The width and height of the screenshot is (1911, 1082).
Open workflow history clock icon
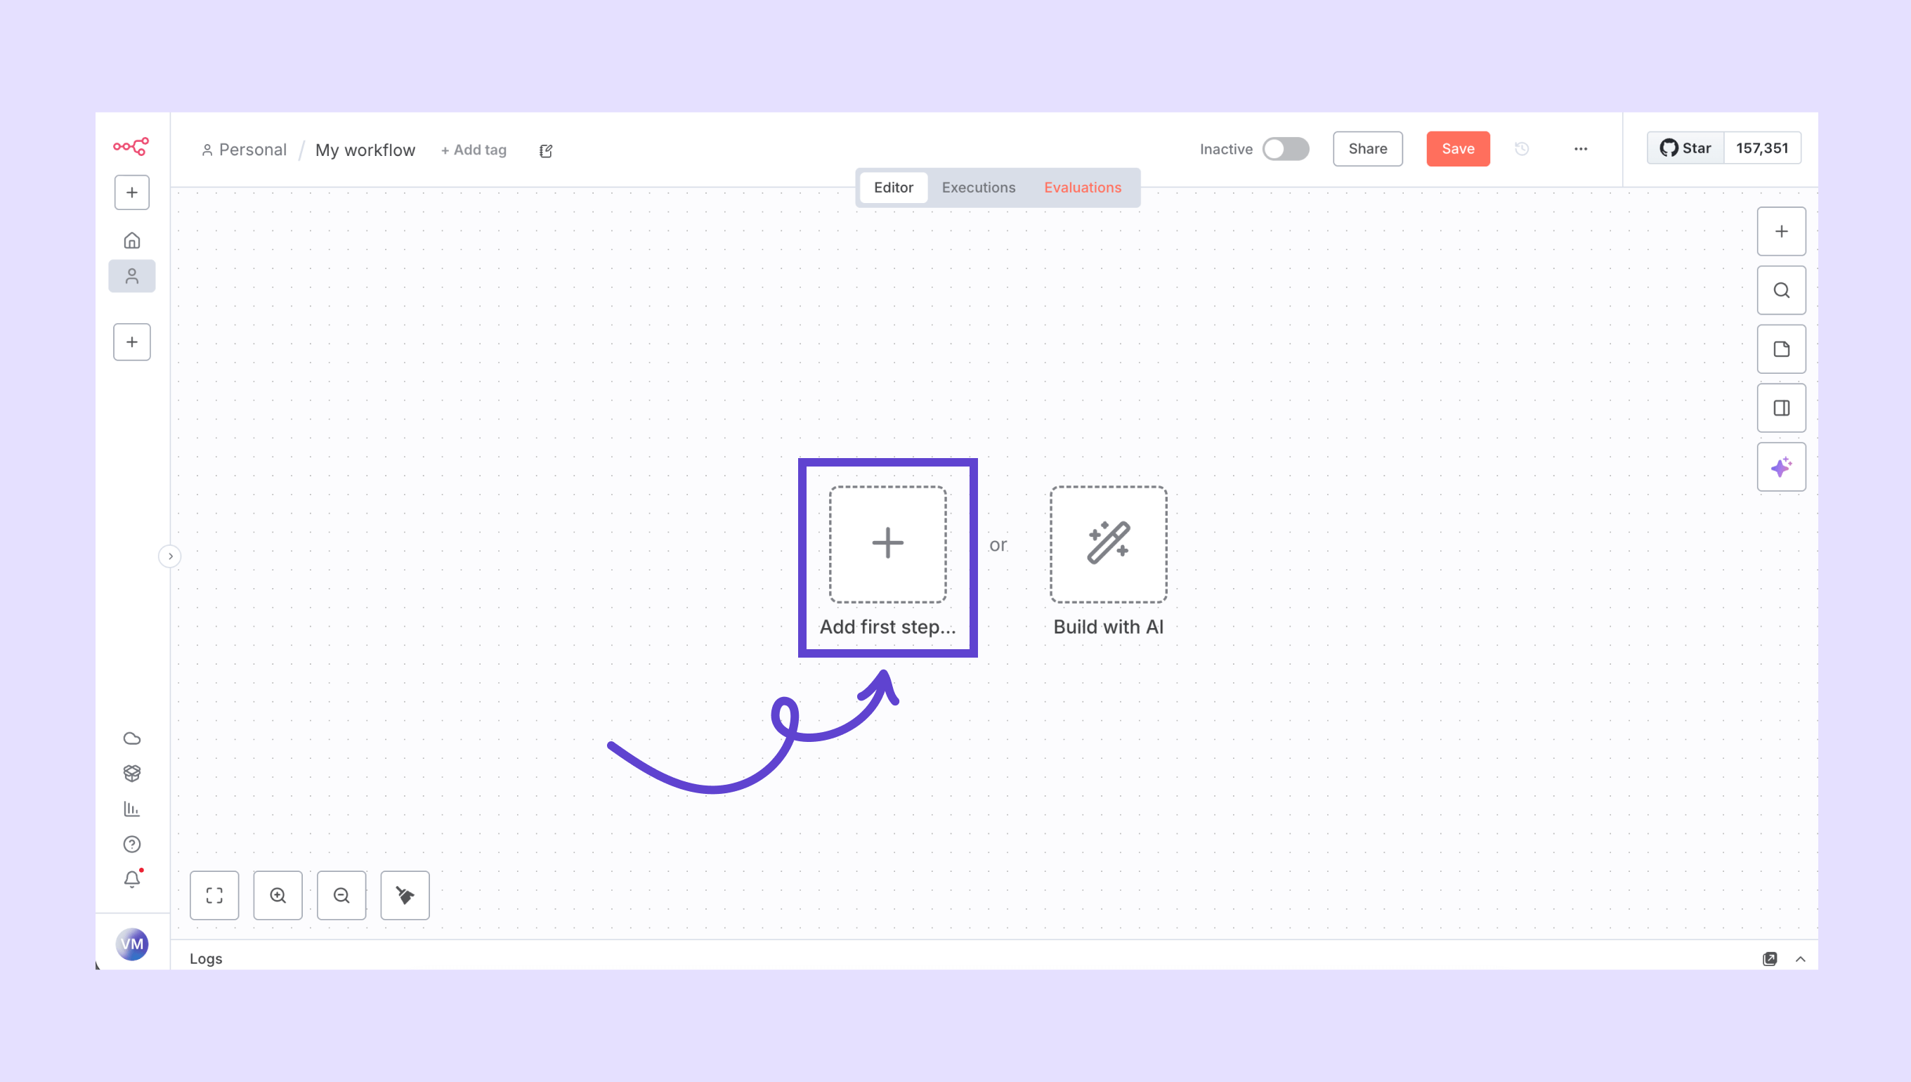[x=1522, y=149]
